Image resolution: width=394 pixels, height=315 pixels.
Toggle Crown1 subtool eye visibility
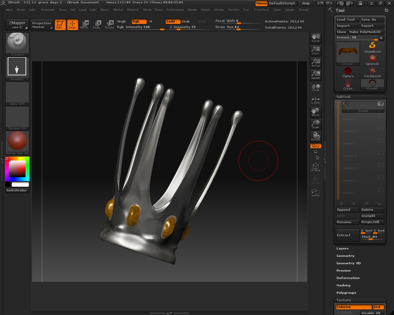(381, 104)
